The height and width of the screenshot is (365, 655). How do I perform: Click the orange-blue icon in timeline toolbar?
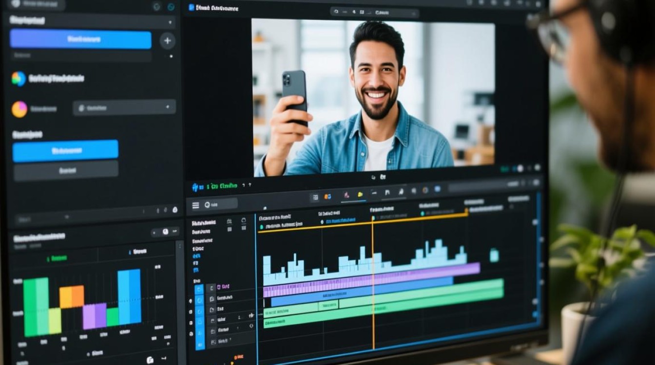327,197
